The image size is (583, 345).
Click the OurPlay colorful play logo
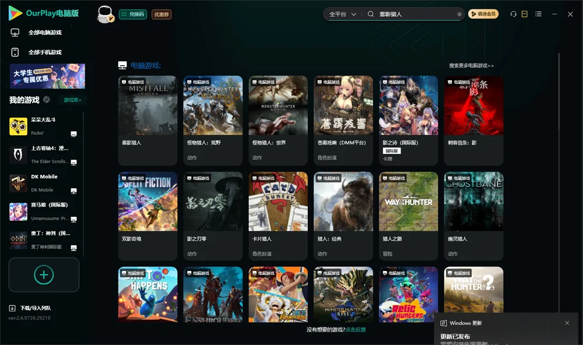pos(15,13)
